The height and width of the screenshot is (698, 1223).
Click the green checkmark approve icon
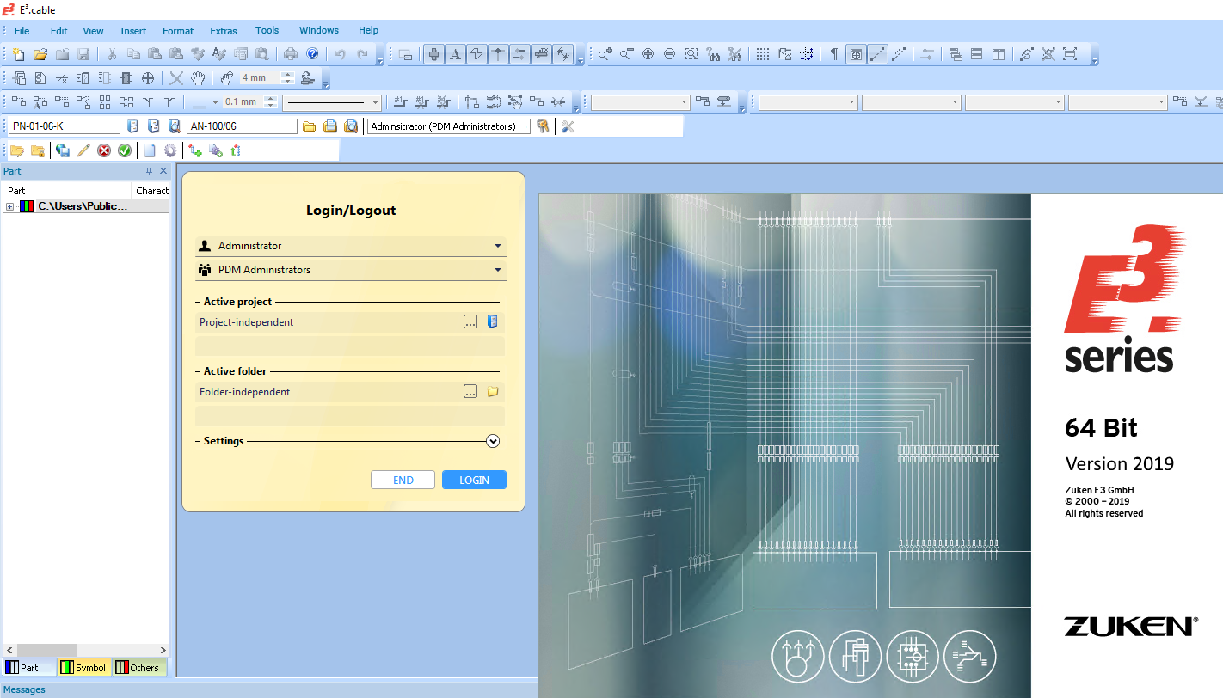click(x=125, y=150)
